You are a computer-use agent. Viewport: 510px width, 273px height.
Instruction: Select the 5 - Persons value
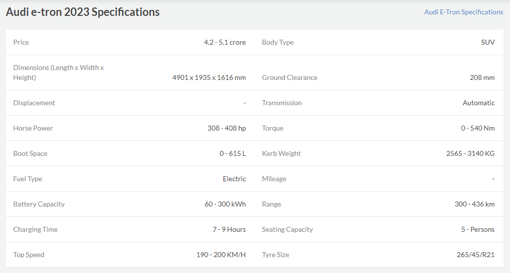point(478,229)
